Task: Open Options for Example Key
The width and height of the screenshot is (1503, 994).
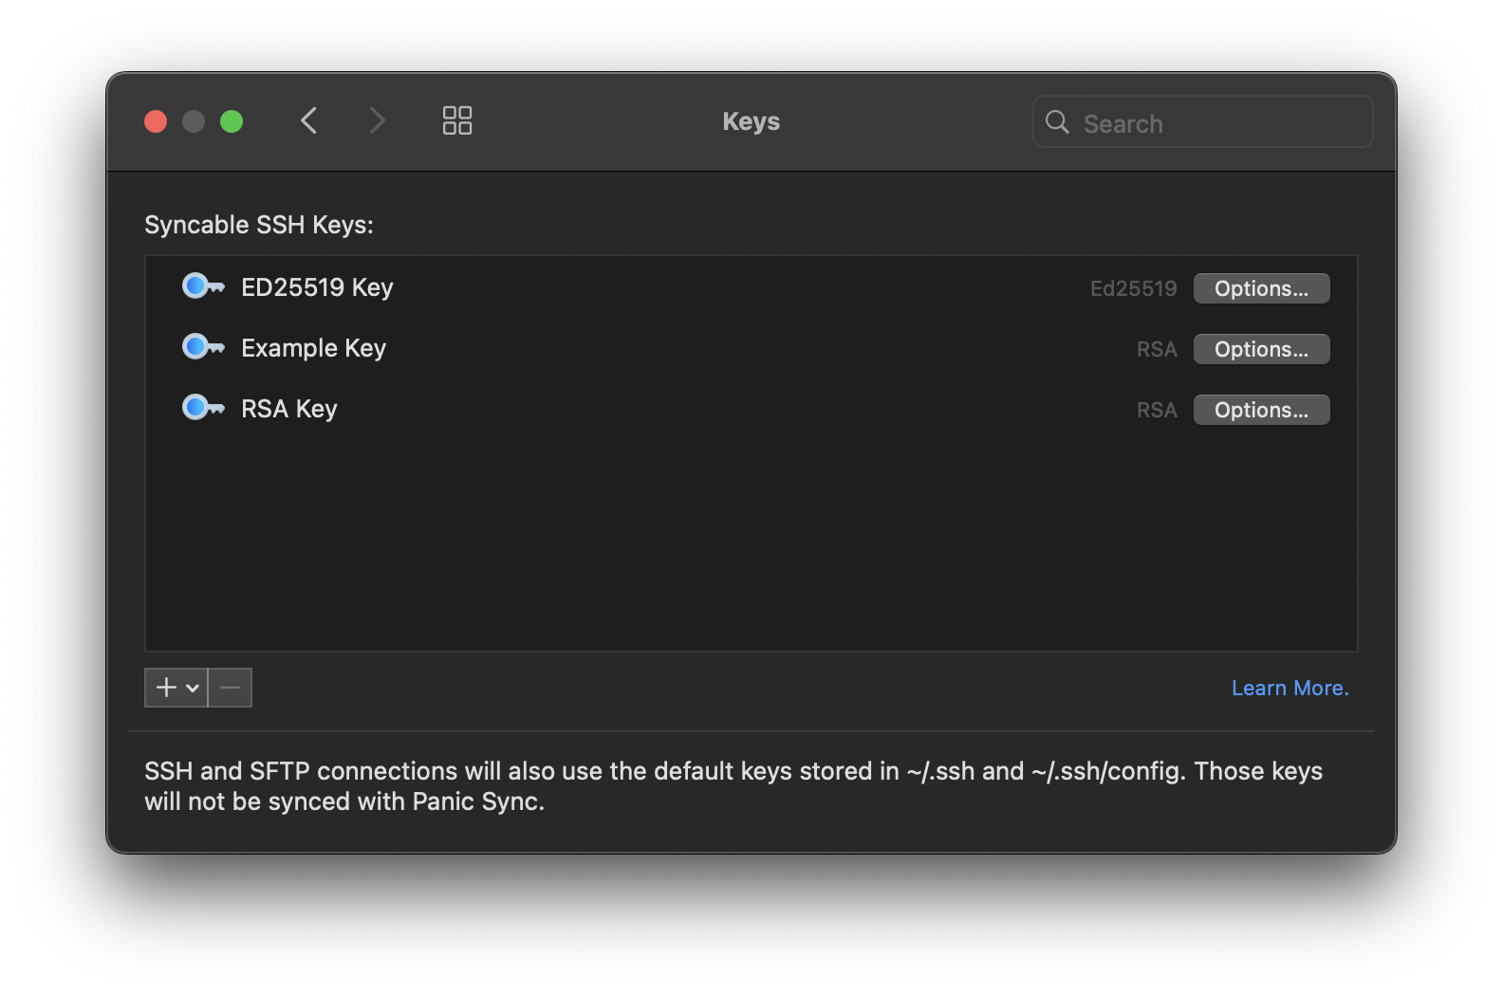Action: [x=1261, y=349]
